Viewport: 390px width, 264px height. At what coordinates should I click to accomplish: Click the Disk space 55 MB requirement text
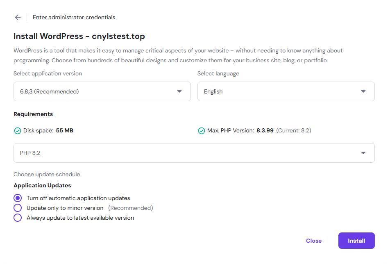point(48,131)
